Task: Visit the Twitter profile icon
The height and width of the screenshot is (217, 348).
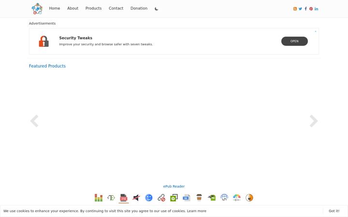Action: tap(300, 9)
